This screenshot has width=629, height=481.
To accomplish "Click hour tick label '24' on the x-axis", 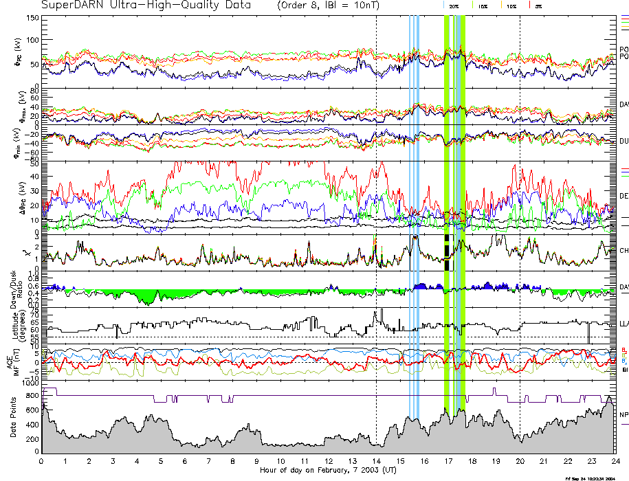I will pyautogui.click(x=616, y=461).
